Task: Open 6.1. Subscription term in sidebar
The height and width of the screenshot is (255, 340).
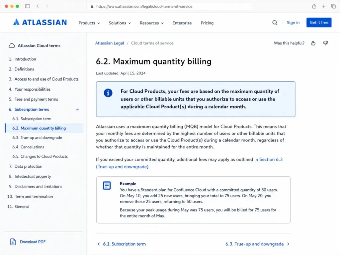Action: click(x=32, y=119)
